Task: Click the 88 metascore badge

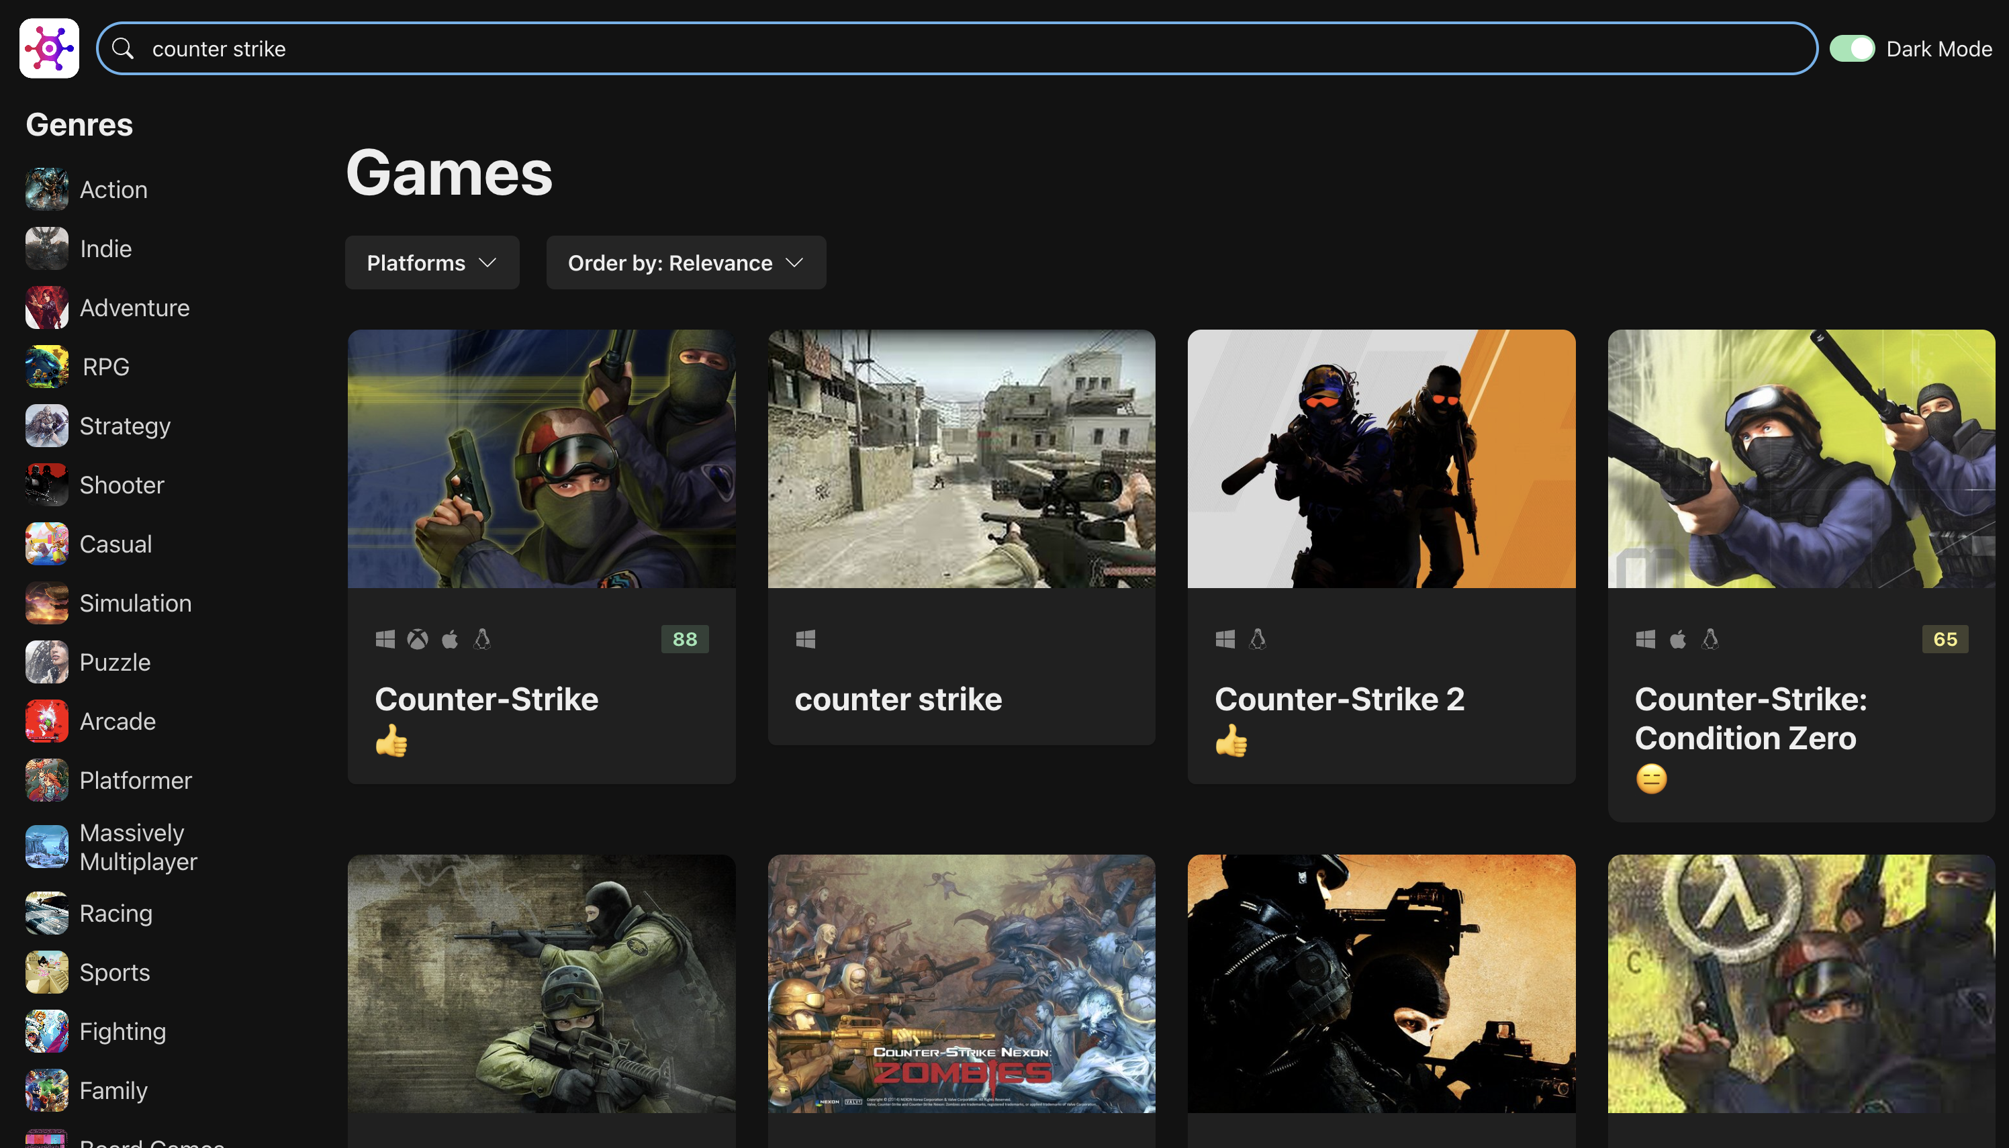Action: [684, 638]
